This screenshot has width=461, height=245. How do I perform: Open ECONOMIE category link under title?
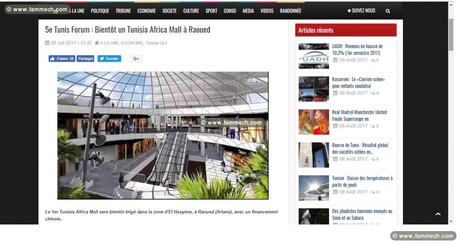(132, 43)
